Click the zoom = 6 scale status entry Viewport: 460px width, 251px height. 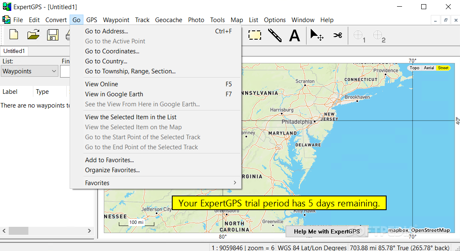[x=243, y=248]
